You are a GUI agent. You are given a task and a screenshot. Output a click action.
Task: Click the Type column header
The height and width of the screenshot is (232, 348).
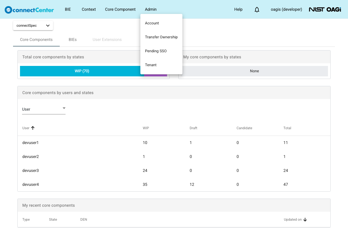click(26, 220)
